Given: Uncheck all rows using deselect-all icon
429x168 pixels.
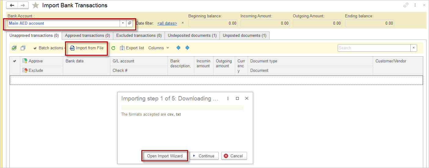Looking at the screenshot, I should pos(23,48).
